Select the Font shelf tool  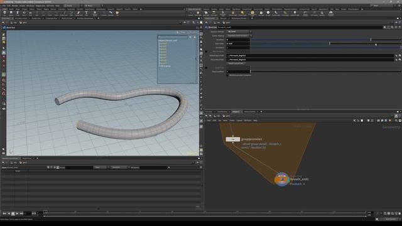[87, 13]
